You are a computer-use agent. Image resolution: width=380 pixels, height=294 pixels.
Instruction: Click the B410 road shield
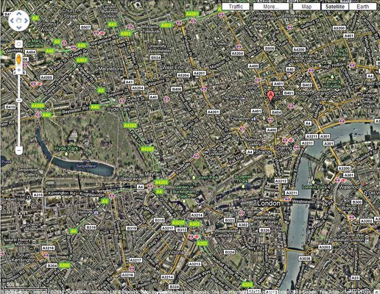(x=10, y=107)
